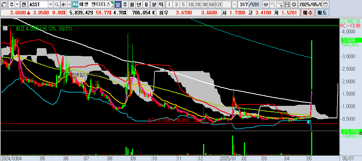Toggle the 전 button
The image size is (362, 161).
pos(23,4)
